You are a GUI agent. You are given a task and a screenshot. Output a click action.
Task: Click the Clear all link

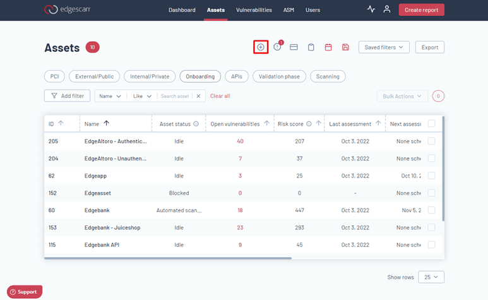(x=220, y=96)
